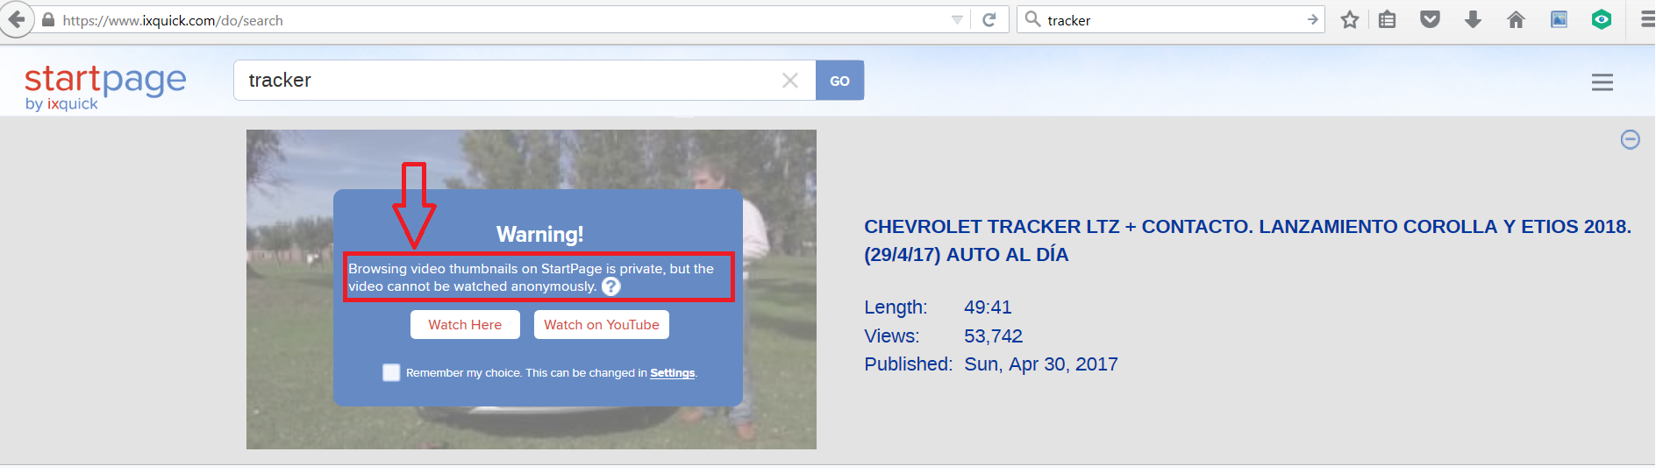Click the Watch Here button
This screenshot has width=1656, height=473.
tap(465, 325)
